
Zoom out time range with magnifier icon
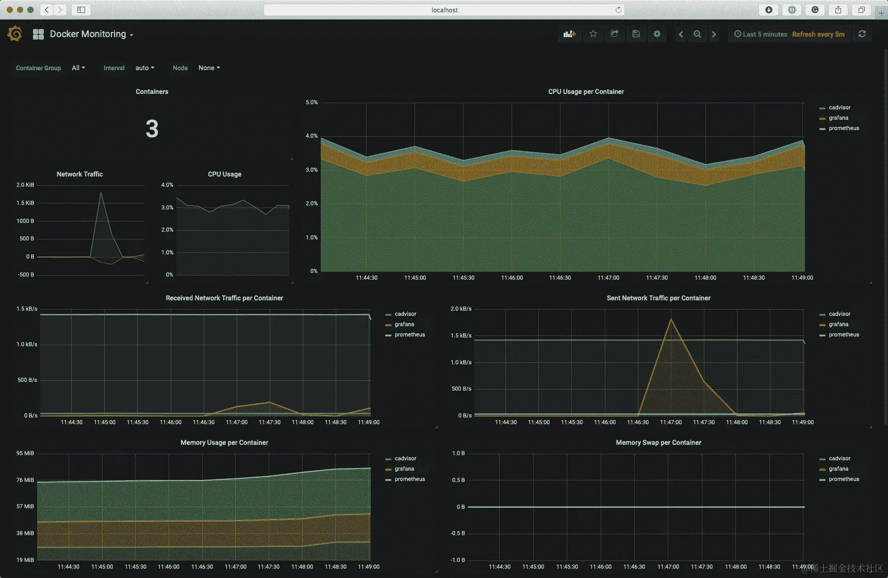click(697, 34)
